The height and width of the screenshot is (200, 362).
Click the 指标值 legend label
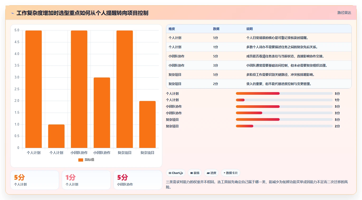89,160
